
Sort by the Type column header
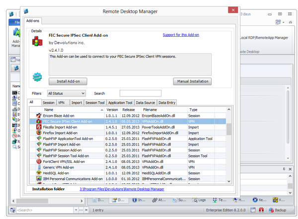[x=201, y=110]
